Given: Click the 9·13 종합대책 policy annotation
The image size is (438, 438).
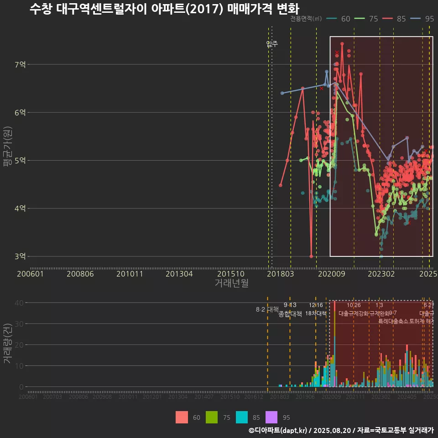Looking at the screenshot, I should tap(290, 309).
